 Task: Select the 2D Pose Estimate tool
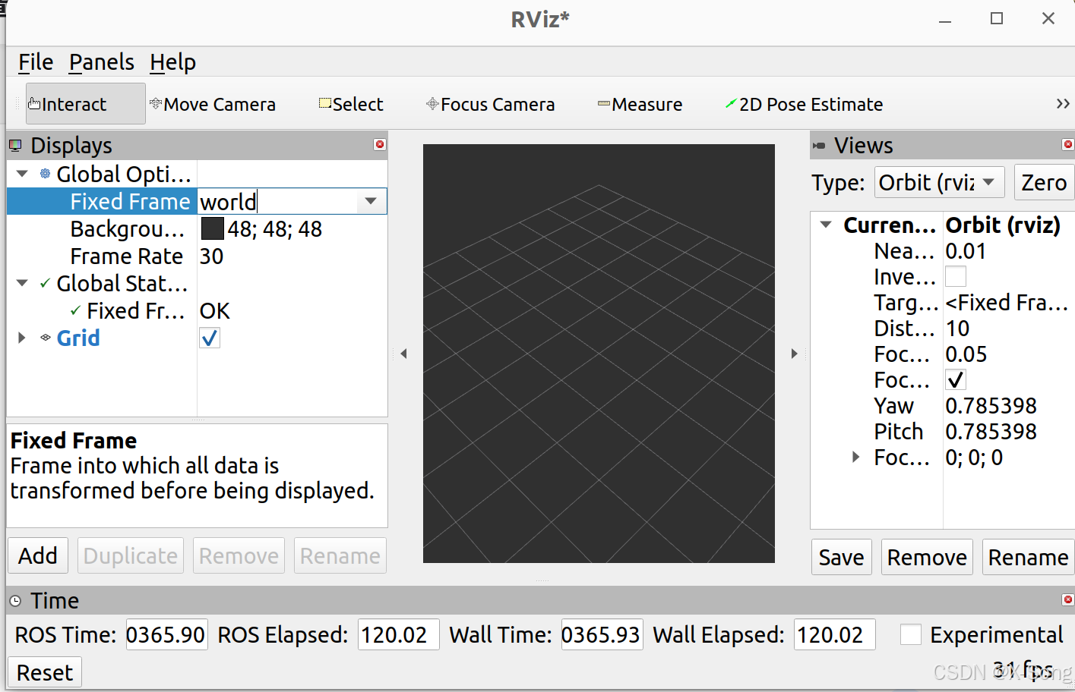pos(804,104)
